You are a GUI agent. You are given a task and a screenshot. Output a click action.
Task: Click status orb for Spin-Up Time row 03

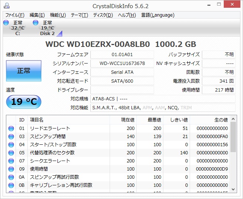tap(11, 137)
